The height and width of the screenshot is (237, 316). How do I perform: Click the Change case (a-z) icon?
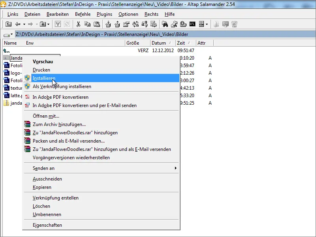[x=145, y=24]
